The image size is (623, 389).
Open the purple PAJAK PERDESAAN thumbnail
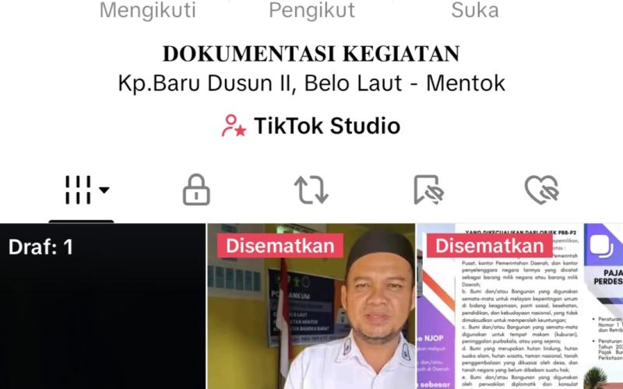tap(603, 307)
